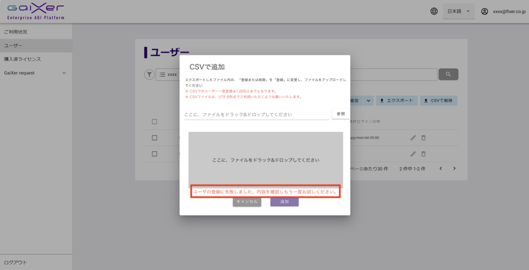Screen dimensions: 529x270
Task: Click the filter funnel icon
Action: coord(149,75)
